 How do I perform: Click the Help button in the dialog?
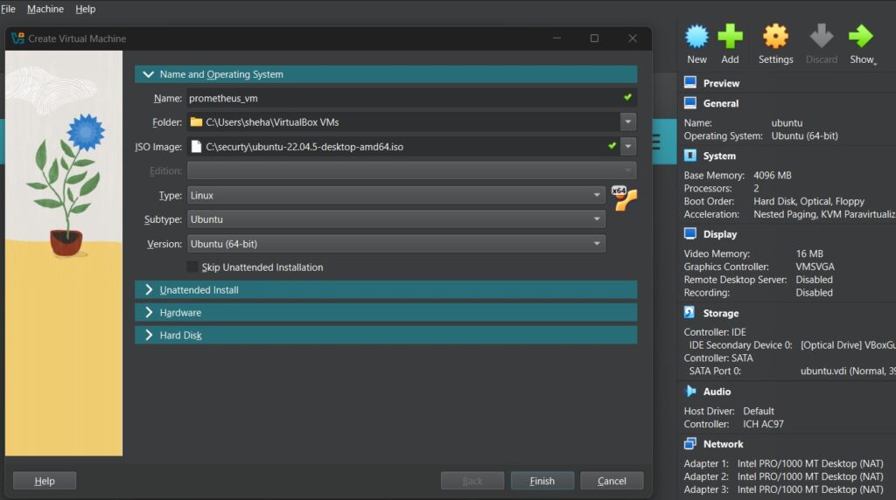tap(45, 481)
